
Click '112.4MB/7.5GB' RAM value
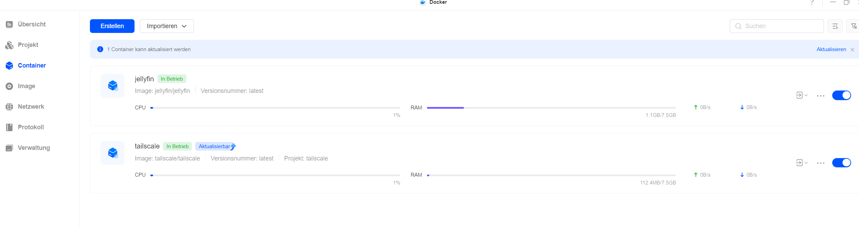(658, 183)
